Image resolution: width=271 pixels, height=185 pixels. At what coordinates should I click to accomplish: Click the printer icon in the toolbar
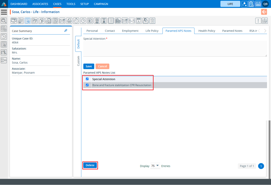69,21
